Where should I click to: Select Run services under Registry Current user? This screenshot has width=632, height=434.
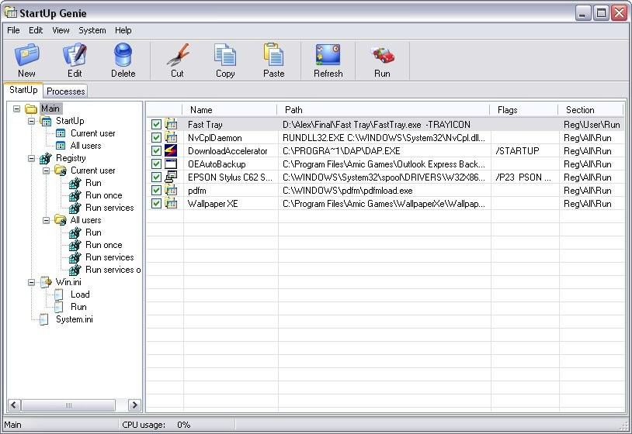[109, 208]
